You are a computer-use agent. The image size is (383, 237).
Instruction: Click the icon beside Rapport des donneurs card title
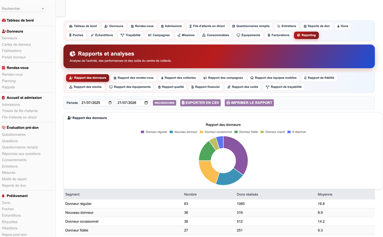click(x=69, y=118)
